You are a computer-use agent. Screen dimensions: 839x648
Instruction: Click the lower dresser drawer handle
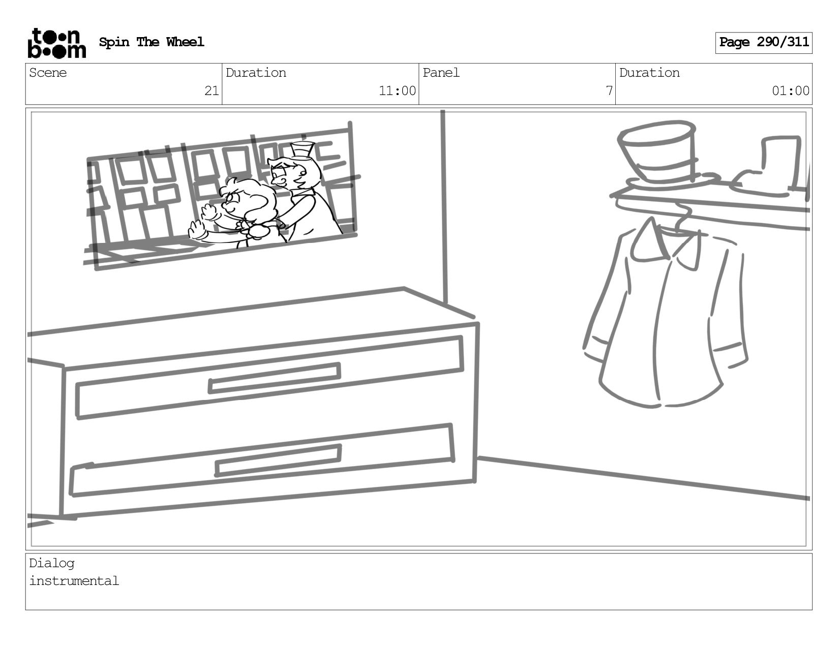(278, 460)
